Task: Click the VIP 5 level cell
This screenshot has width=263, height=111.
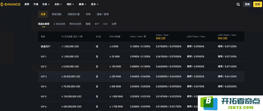Action: click(x=44, y=97)
